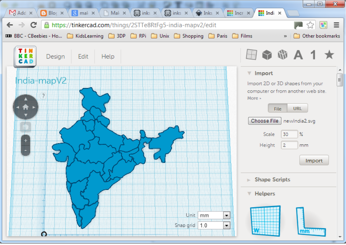Click the green padlock security icon

pyautogui.click(x=47, y=25)
